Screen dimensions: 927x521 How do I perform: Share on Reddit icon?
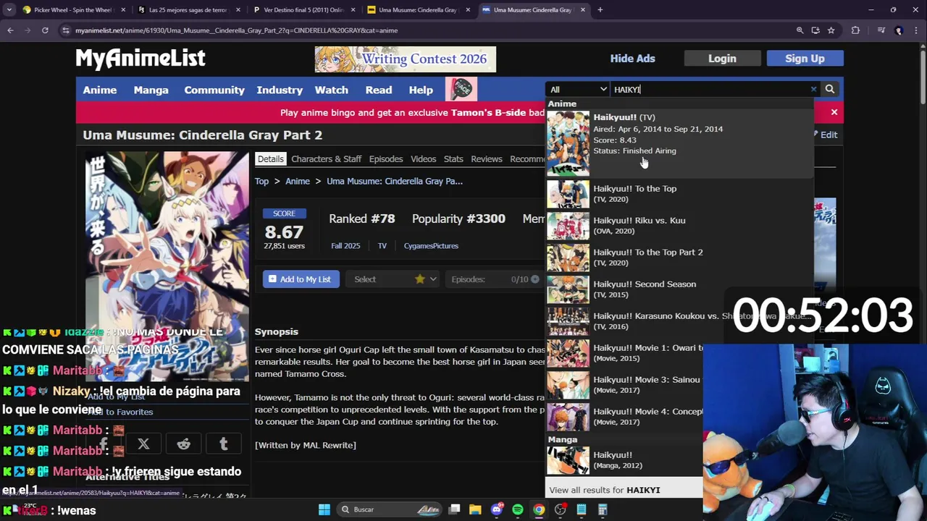point(183,444)
